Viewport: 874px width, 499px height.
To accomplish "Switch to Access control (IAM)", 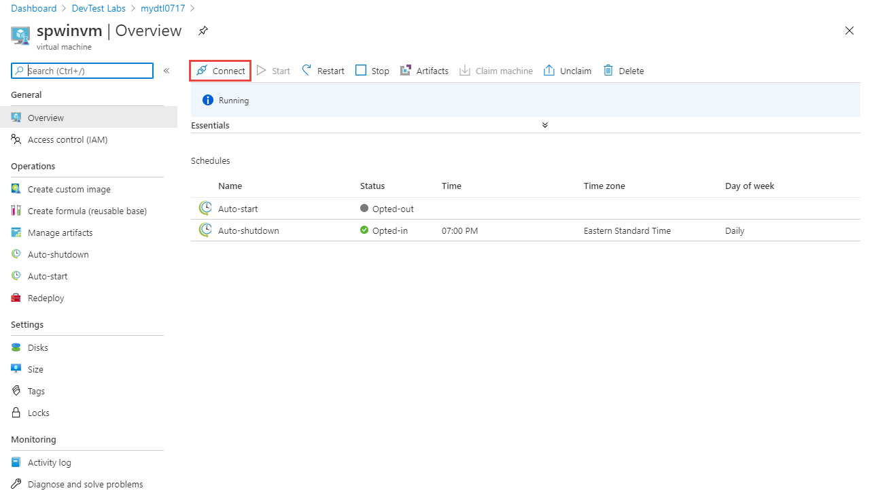I will pyautogui.click(x=67, y=139).
